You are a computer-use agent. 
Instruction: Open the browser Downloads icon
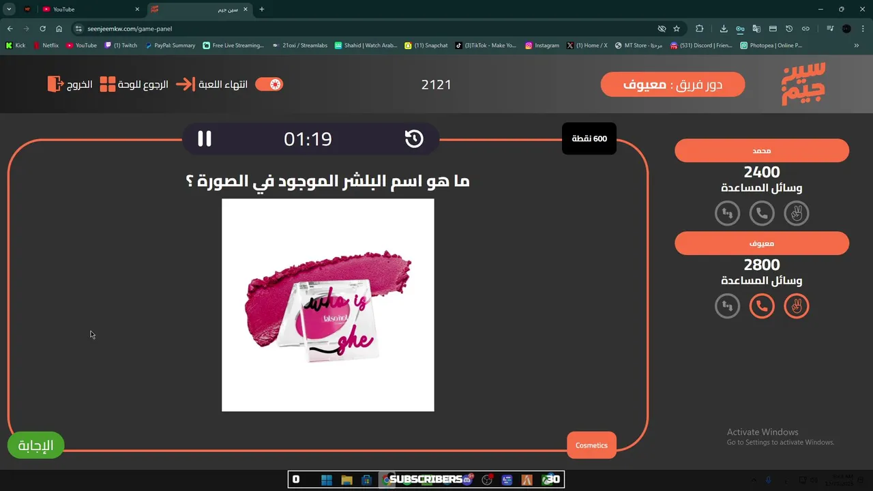724,29
